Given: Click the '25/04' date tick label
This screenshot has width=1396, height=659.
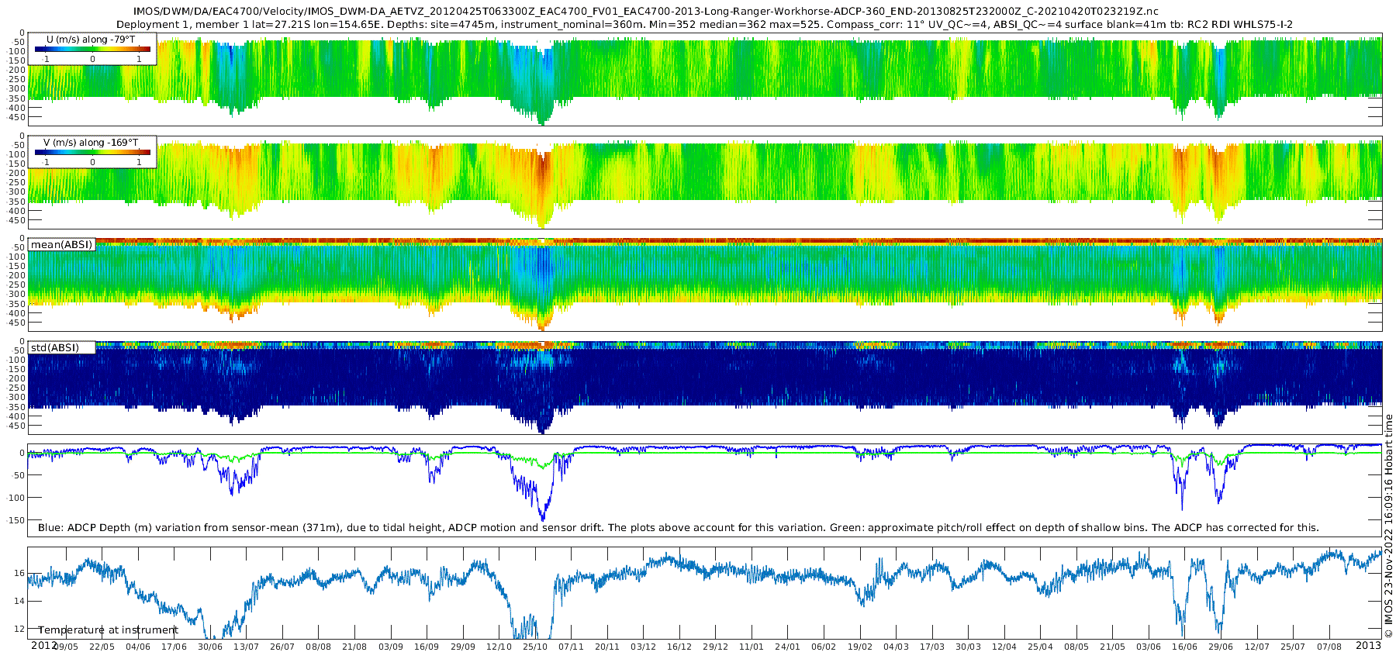Looking at the screenshot, I should [x=1040, y=647].
